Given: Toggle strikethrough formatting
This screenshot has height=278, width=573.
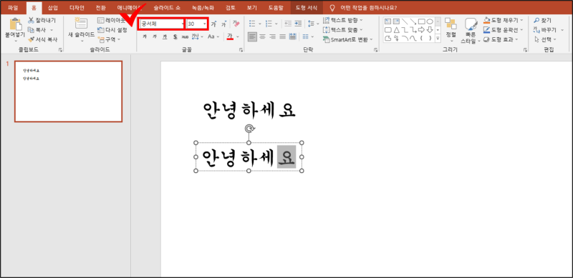Looking at the screenshot, I should pyautogui.click(x=185, y=36).
